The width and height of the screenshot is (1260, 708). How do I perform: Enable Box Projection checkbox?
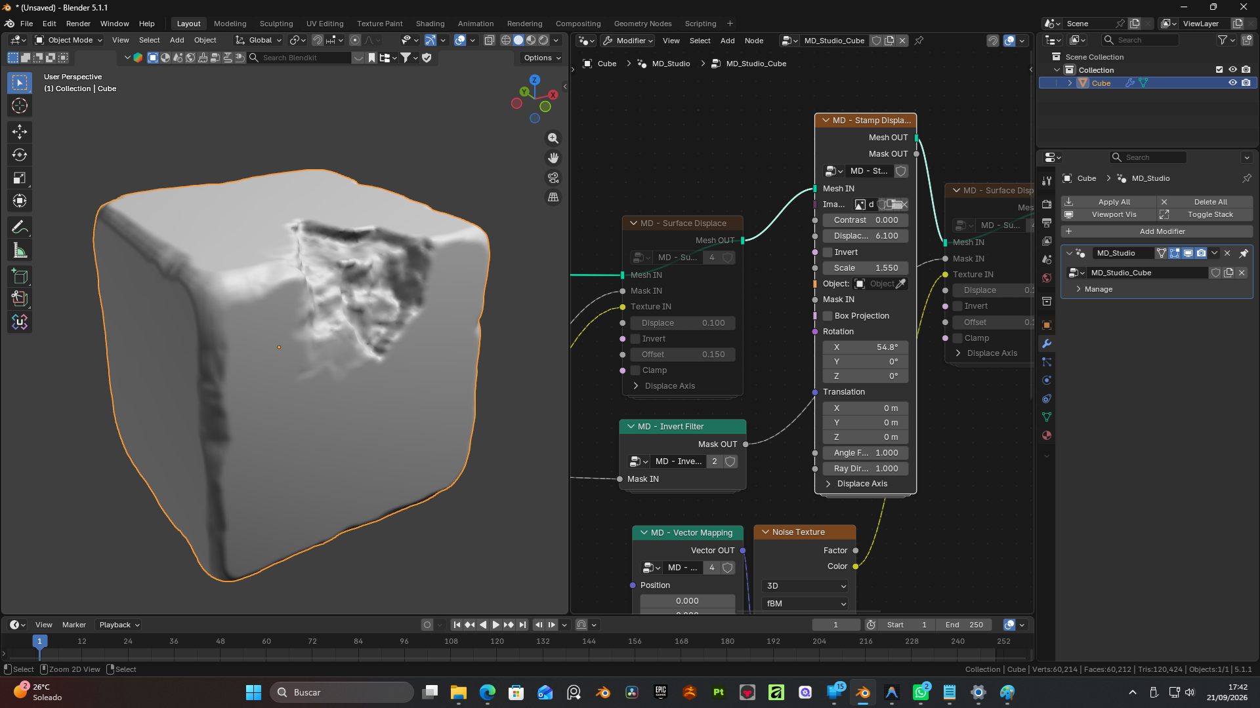tap(828, 316)
